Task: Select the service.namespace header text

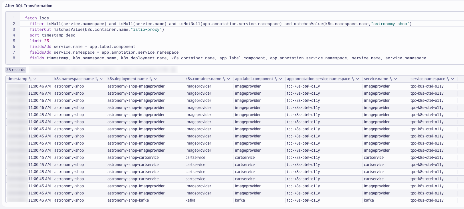Action: [428, 79]
